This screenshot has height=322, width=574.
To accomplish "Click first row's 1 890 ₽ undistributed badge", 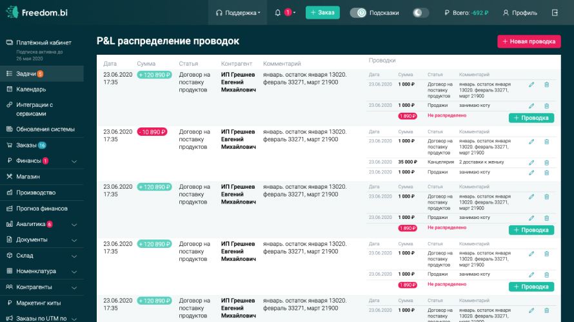I will coord(408,116).
